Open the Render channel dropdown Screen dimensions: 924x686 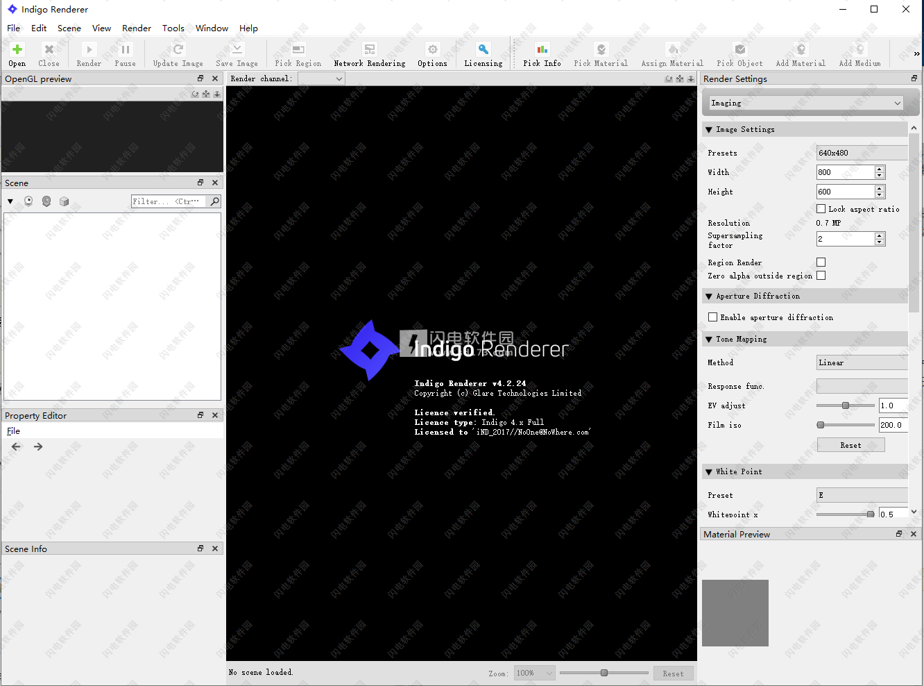(x=321, y=78)
